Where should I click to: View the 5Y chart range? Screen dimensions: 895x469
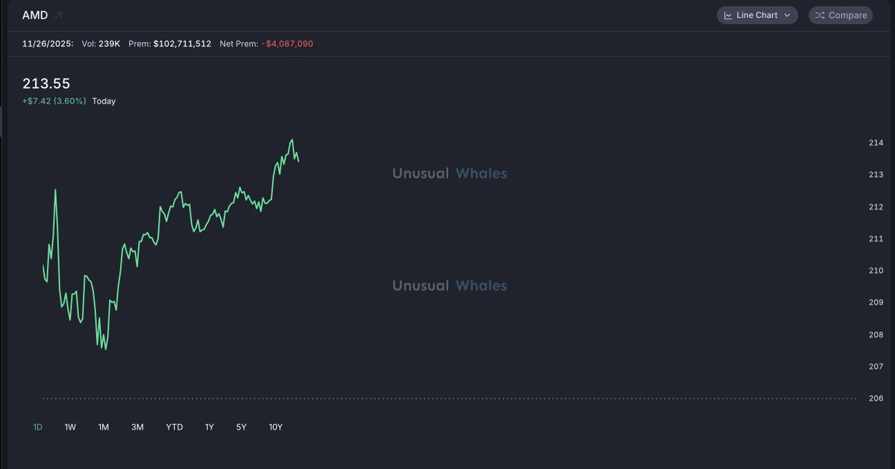tap(241, 427)
